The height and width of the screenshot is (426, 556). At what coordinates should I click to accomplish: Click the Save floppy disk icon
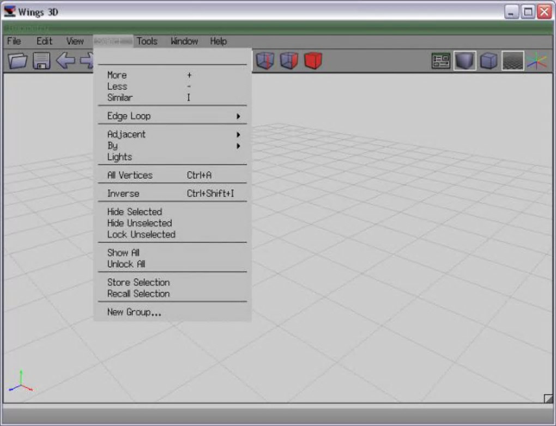pos(41,60)
